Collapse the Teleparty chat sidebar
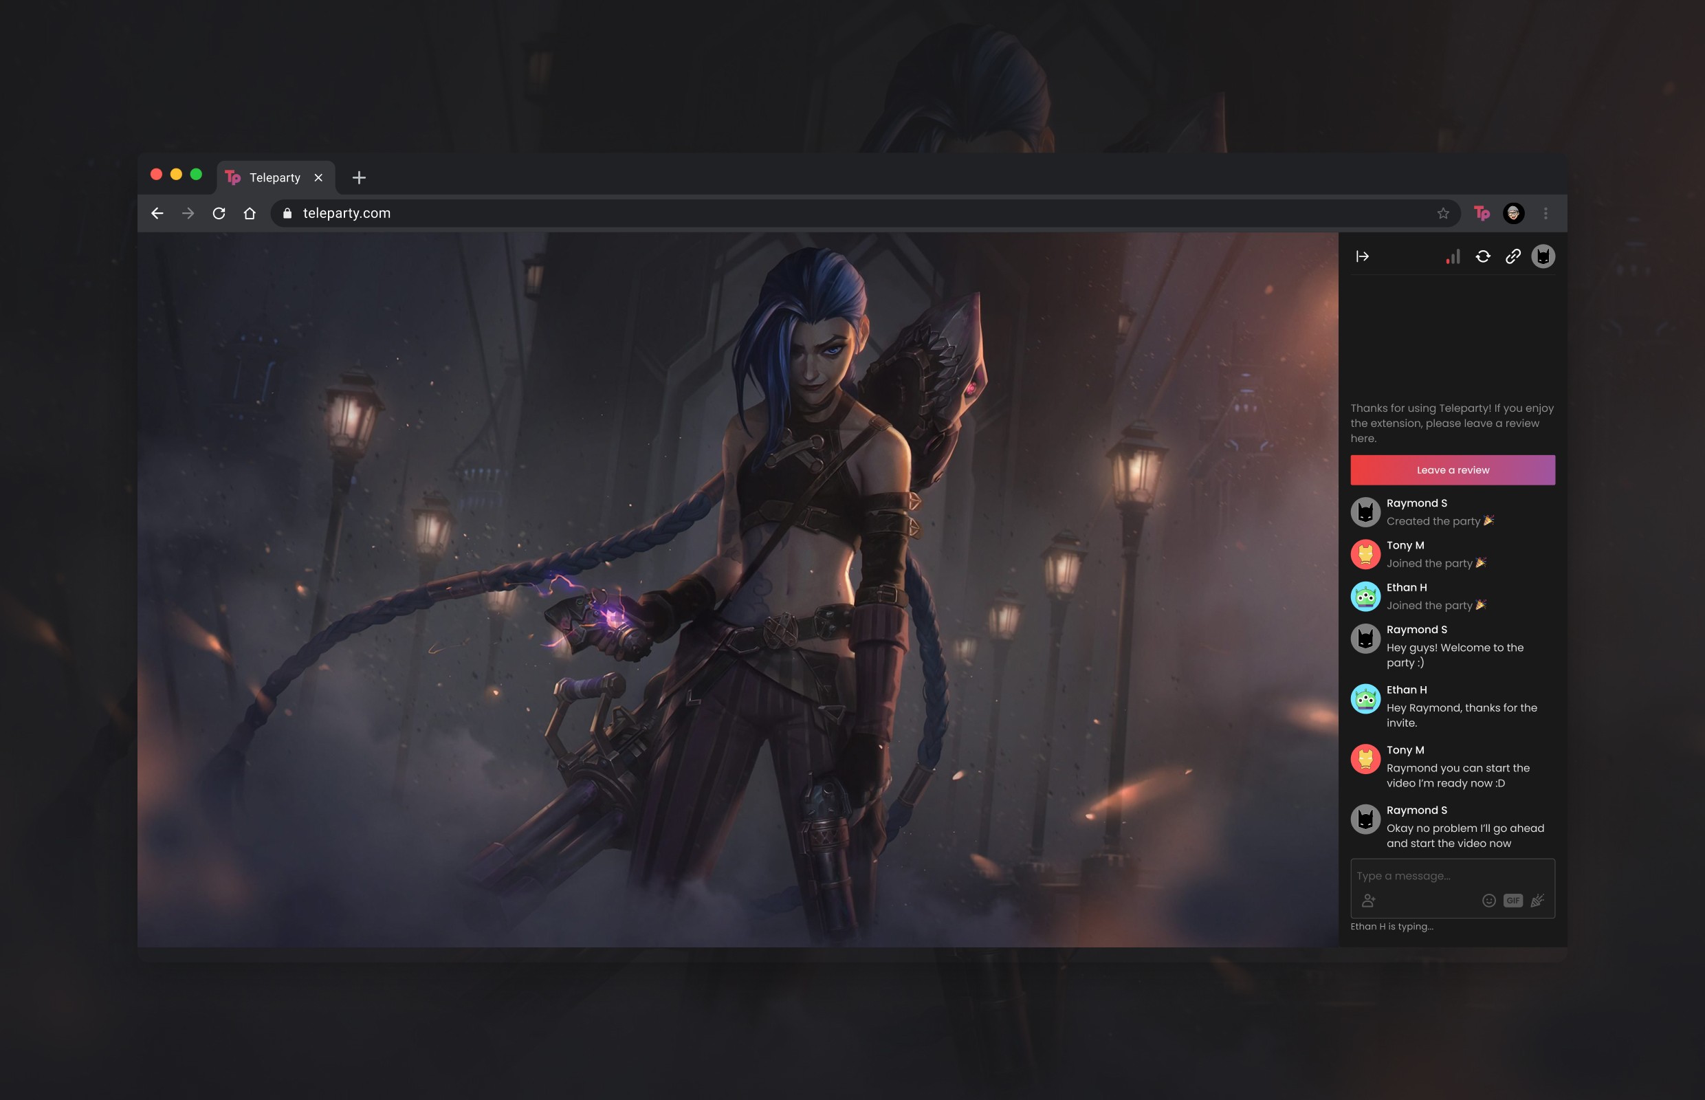1705x1100 pixels. tap(1362, 256)
